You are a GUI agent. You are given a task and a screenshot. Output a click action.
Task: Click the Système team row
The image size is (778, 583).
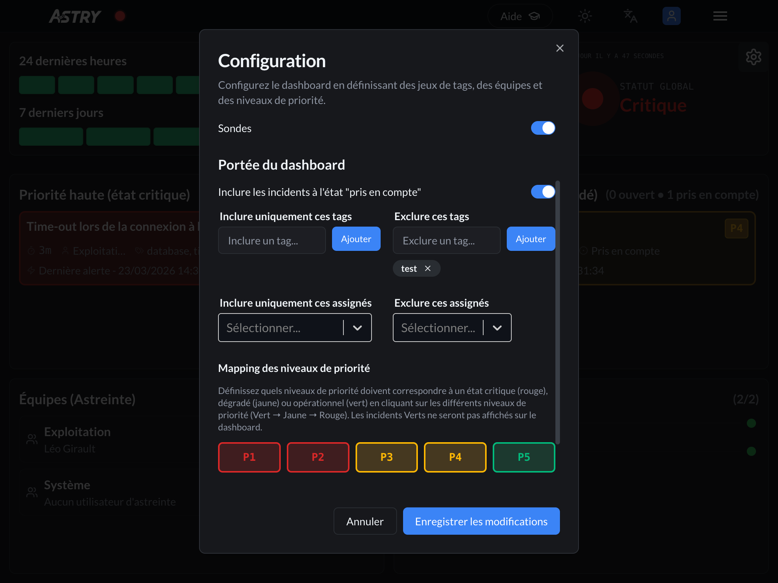tap(110, 493)
